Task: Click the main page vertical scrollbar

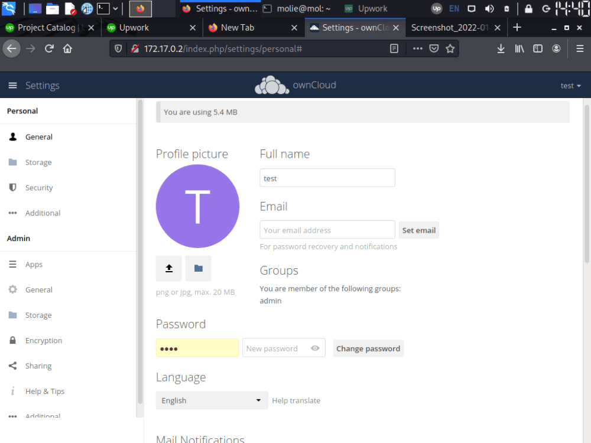Action: point(587,184)
